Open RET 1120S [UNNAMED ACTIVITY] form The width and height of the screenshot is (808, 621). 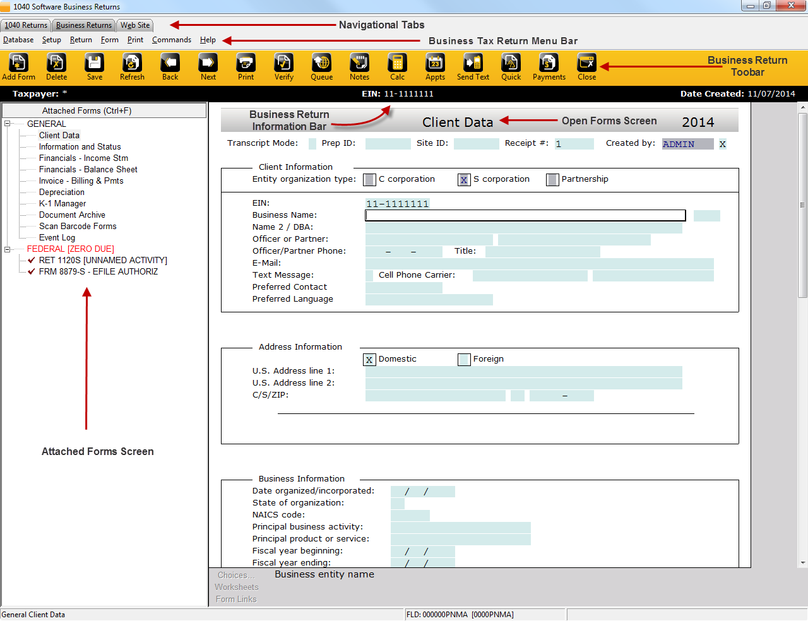pyautogui.click(x=102, y=261)
